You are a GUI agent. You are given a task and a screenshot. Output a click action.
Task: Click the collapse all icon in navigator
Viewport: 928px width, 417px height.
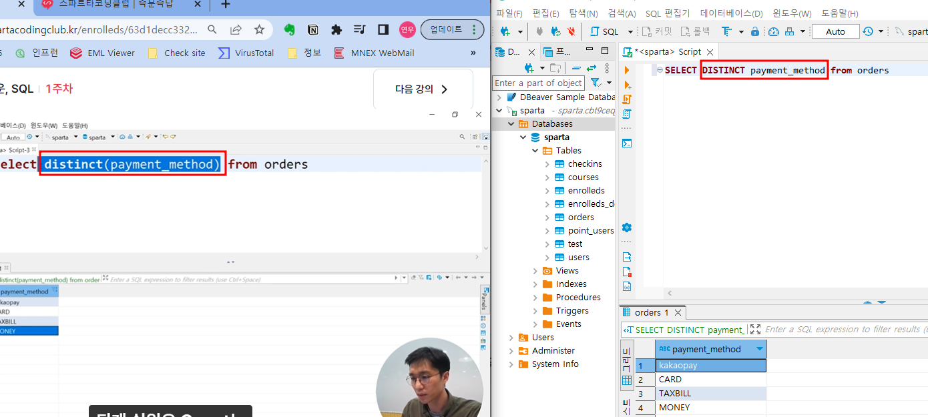coord(575,68)
